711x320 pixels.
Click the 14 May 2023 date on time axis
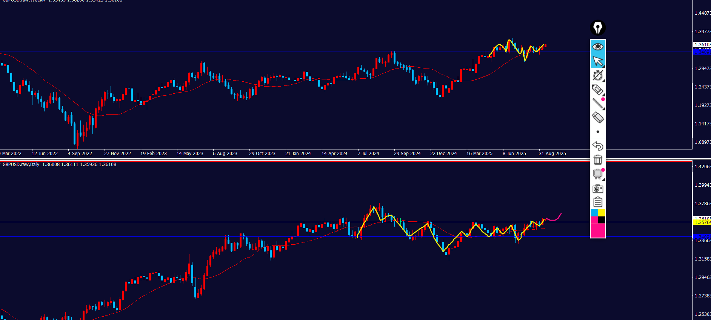click(x=190, y=154)
